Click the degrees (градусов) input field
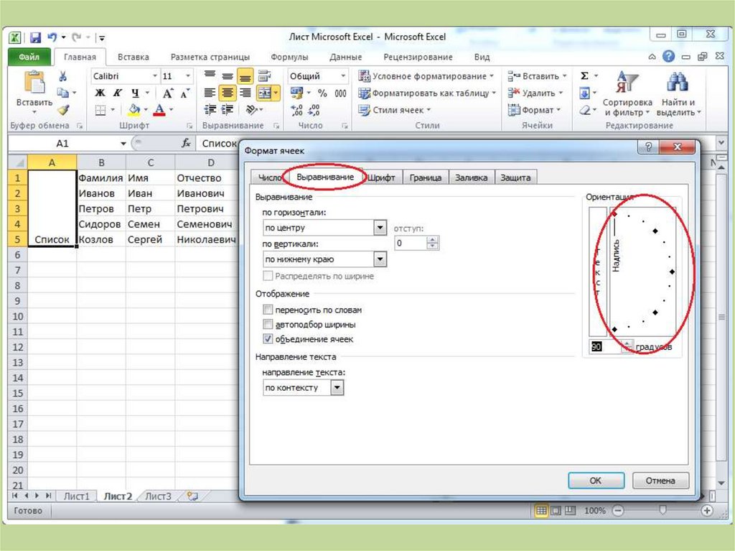This screenshot has height=551, width=735. tap(604, 347)
